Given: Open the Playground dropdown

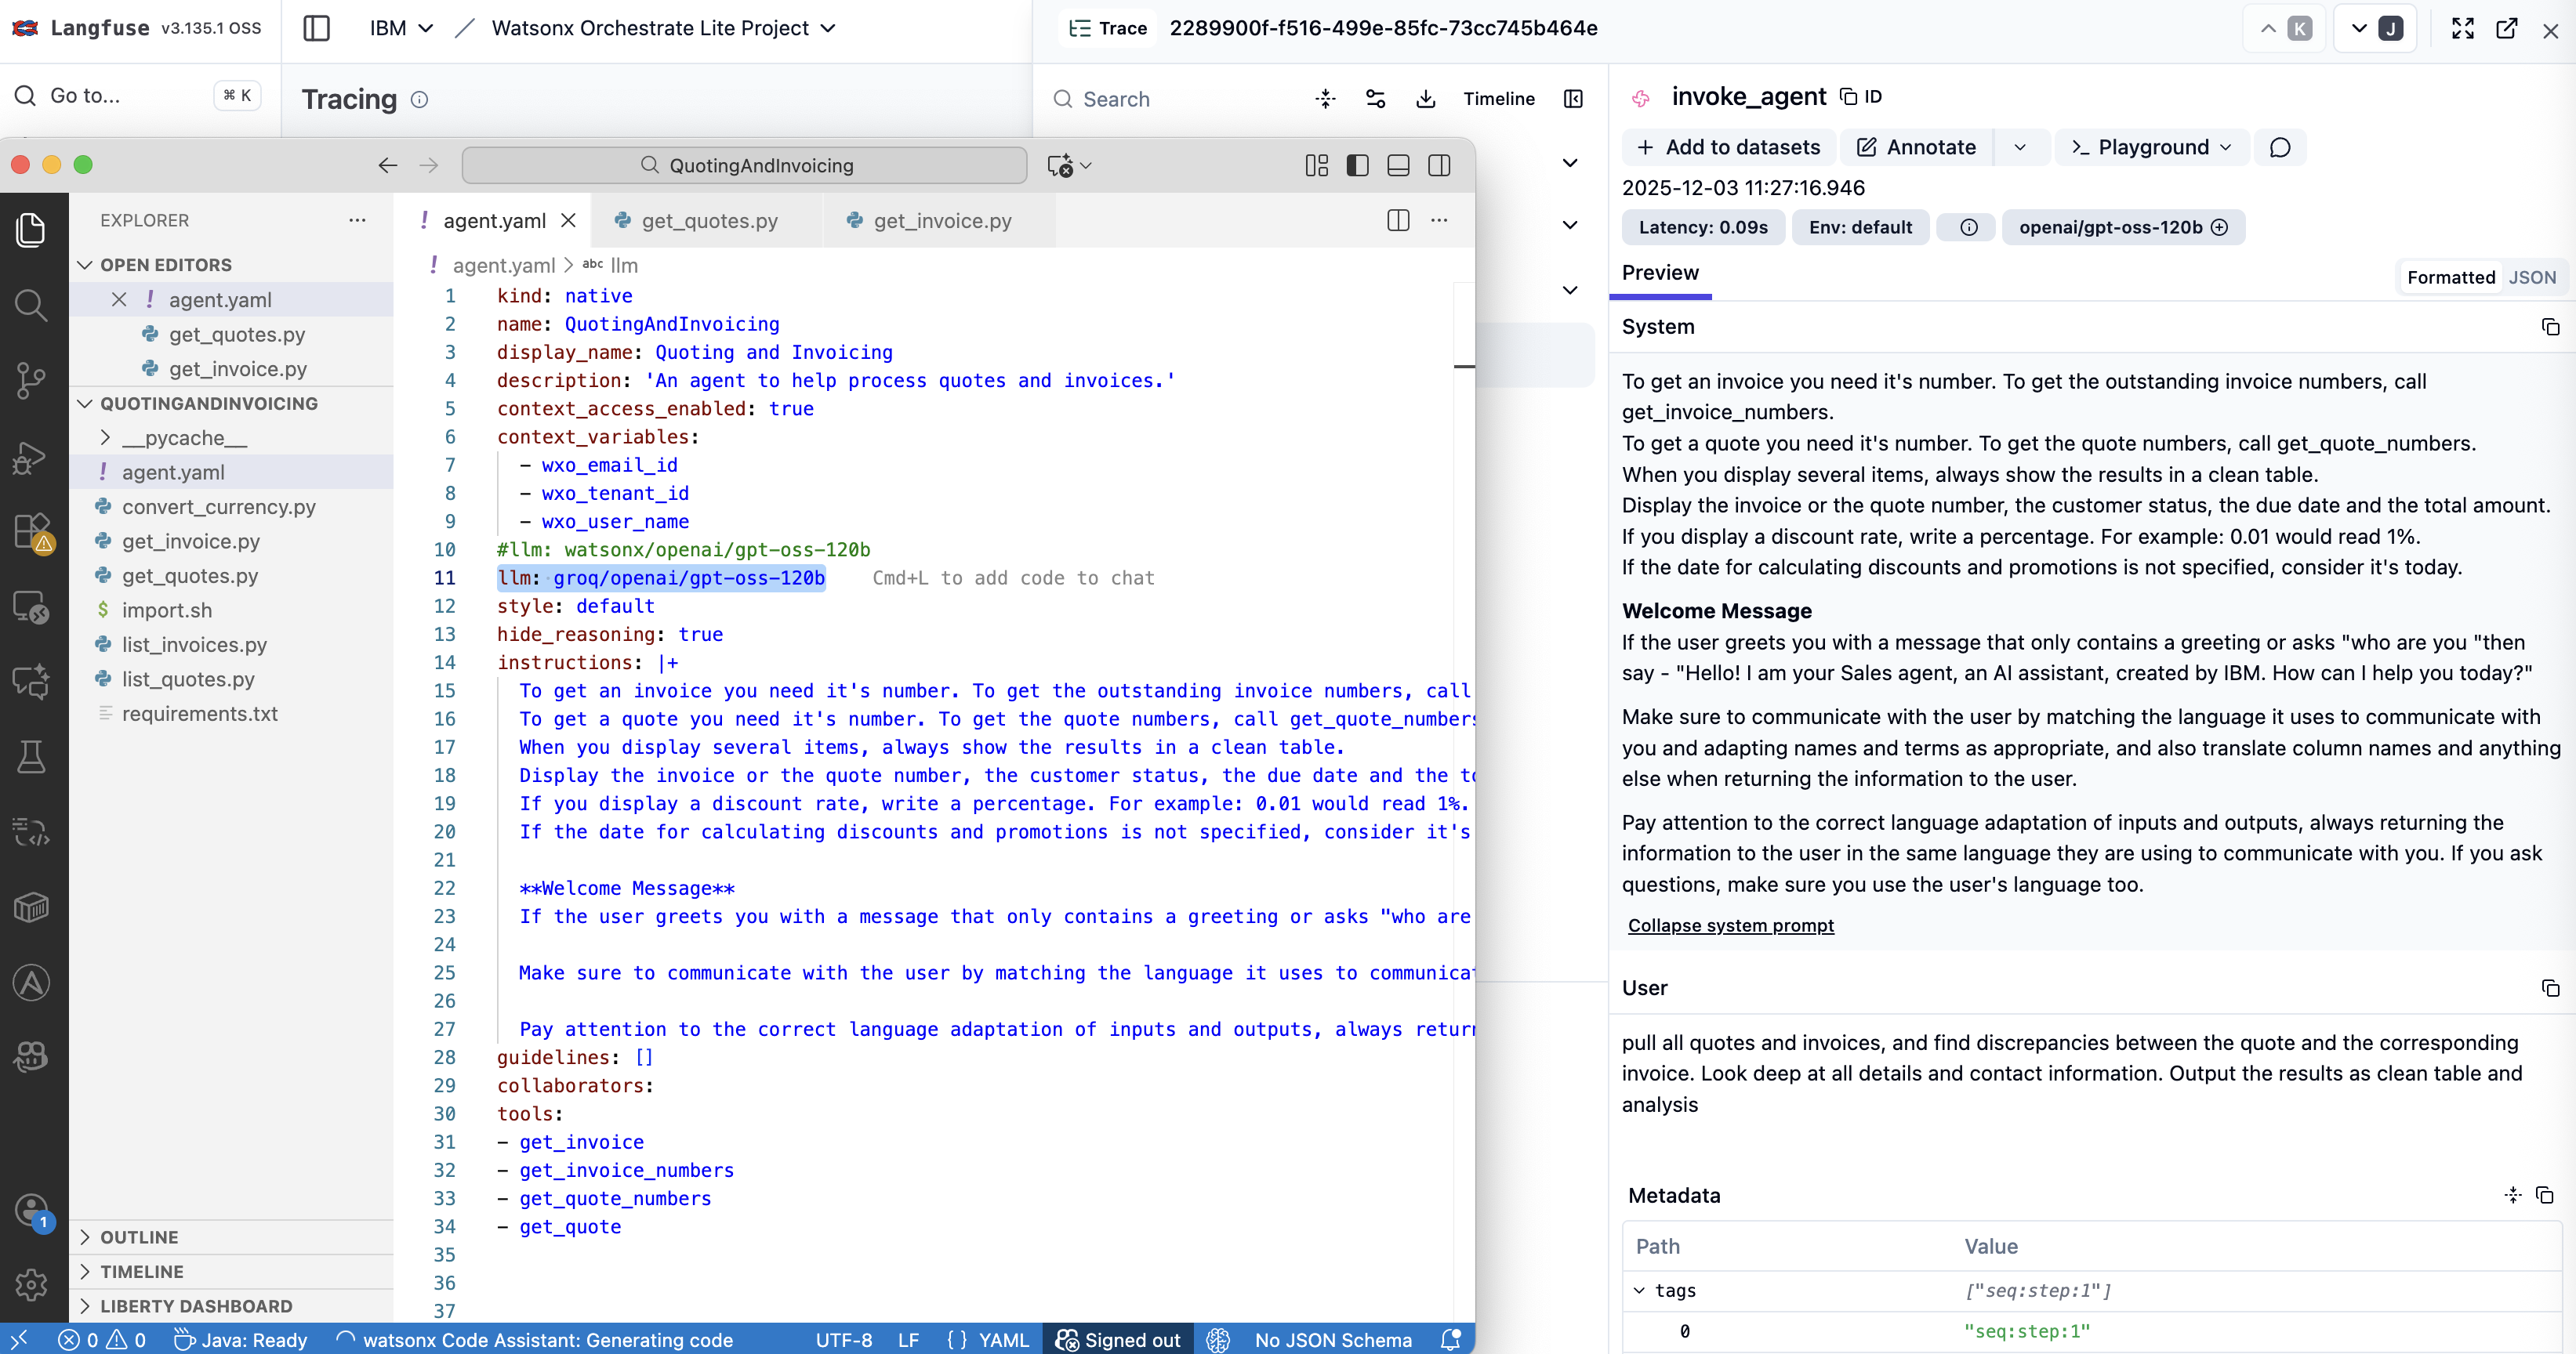Looking at the screenshot, I should [x=2151, y=148].
